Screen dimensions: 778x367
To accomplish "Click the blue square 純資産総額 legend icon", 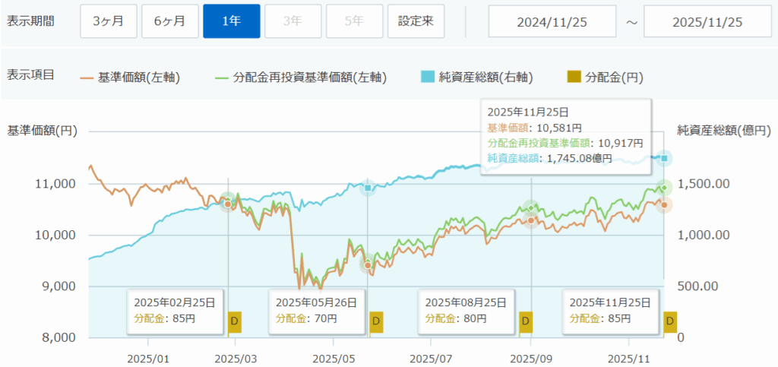I will 426,76.
